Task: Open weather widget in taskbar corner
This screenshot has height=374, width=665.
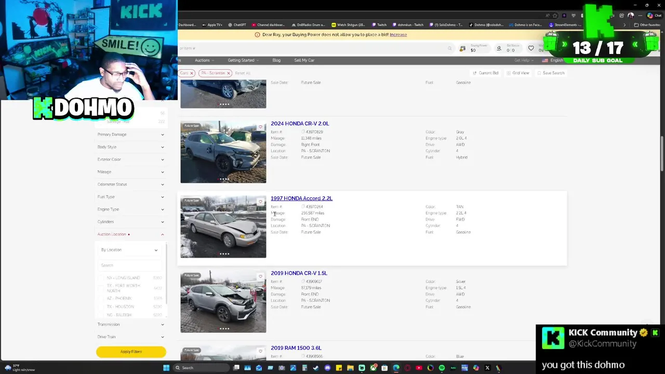Action: pyautogui.click(x=20, y=368)
